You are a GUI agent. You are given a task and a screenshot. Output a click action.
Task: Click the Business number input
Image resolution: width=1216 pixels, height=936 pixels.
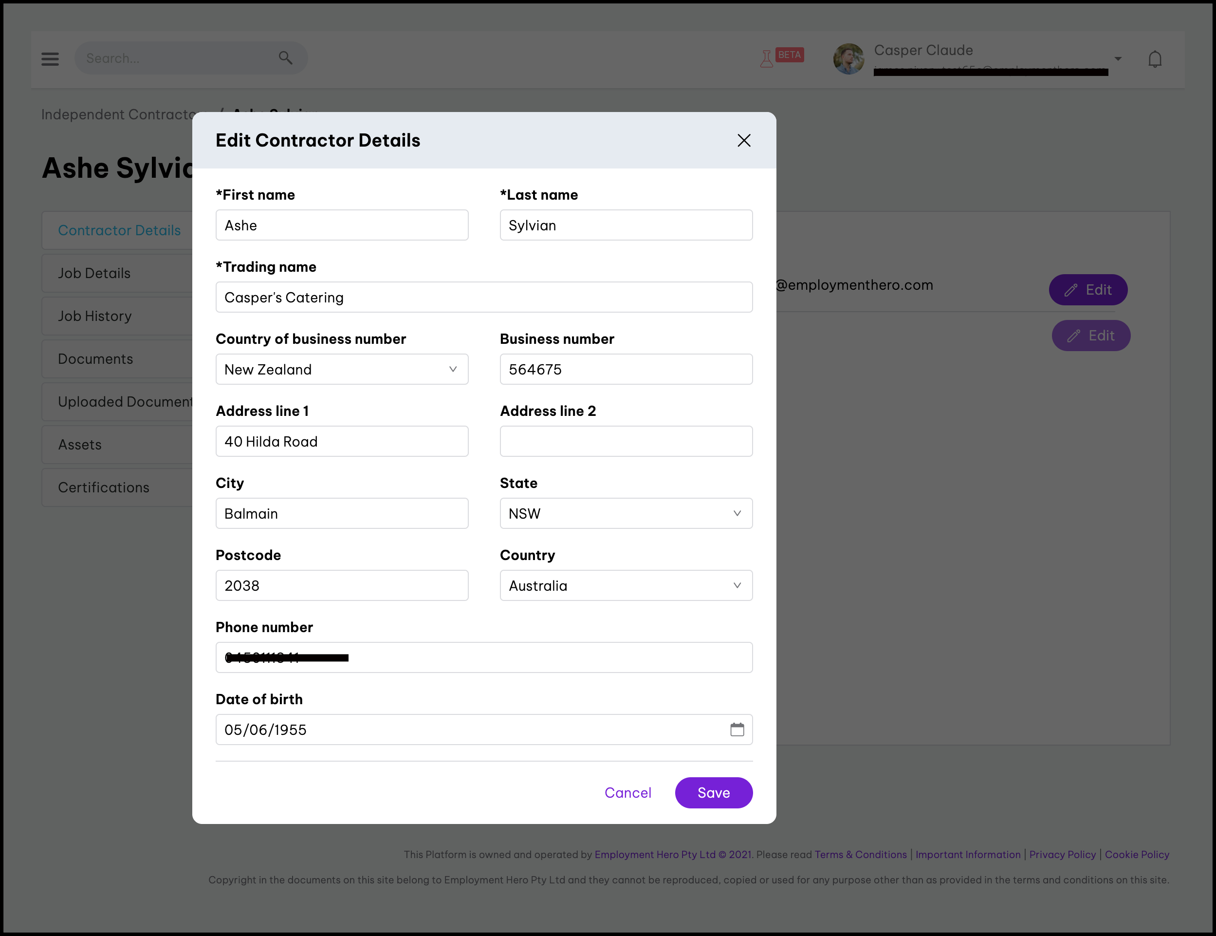pos(626,370)
